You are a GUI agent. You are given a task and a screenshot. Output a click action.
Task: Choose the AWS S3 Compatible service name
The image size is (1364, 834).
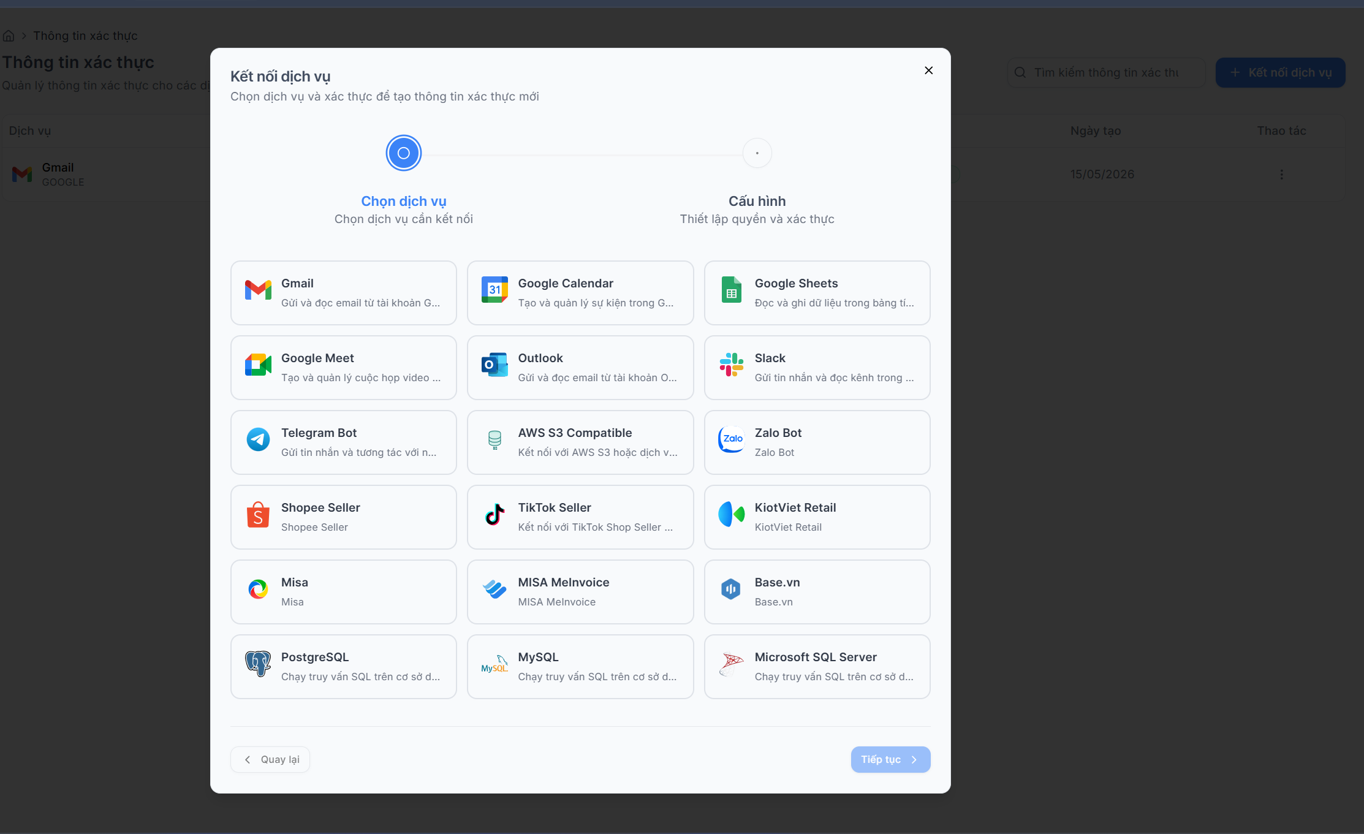(x=574, y=433)
